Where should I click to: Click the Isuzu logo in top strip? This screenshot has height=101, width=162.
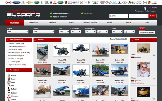pos(154,3)
